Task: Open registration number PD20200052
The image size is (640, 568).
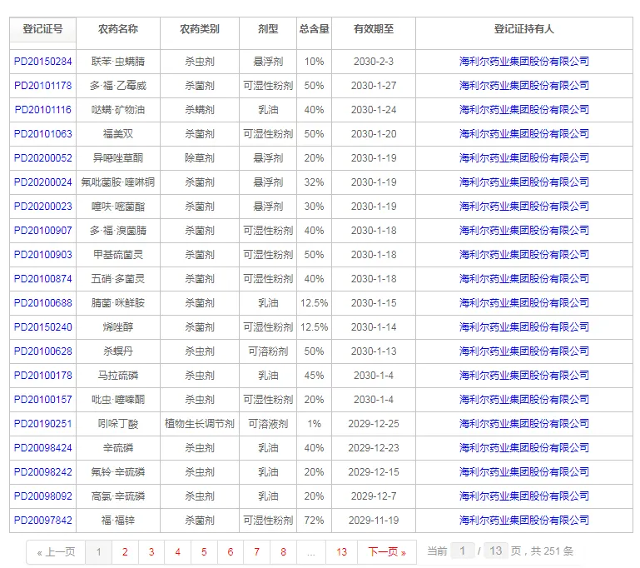Action: 42,158
